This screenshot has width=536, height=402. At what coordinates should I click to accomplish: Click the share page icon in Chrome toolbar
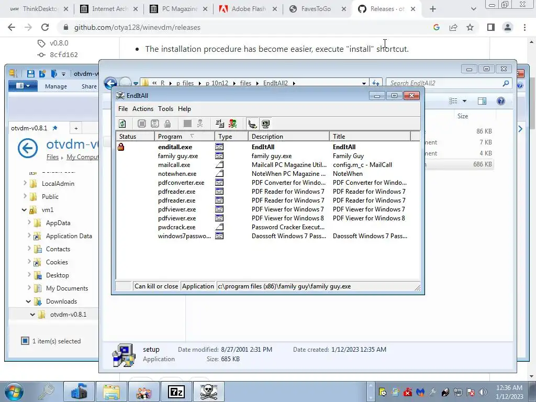(453, 27)
